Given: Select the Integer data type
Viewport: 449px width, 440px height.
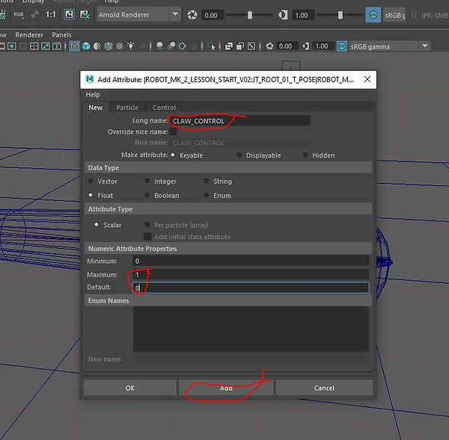Looking at the screenshot, I should click(147, 181).
